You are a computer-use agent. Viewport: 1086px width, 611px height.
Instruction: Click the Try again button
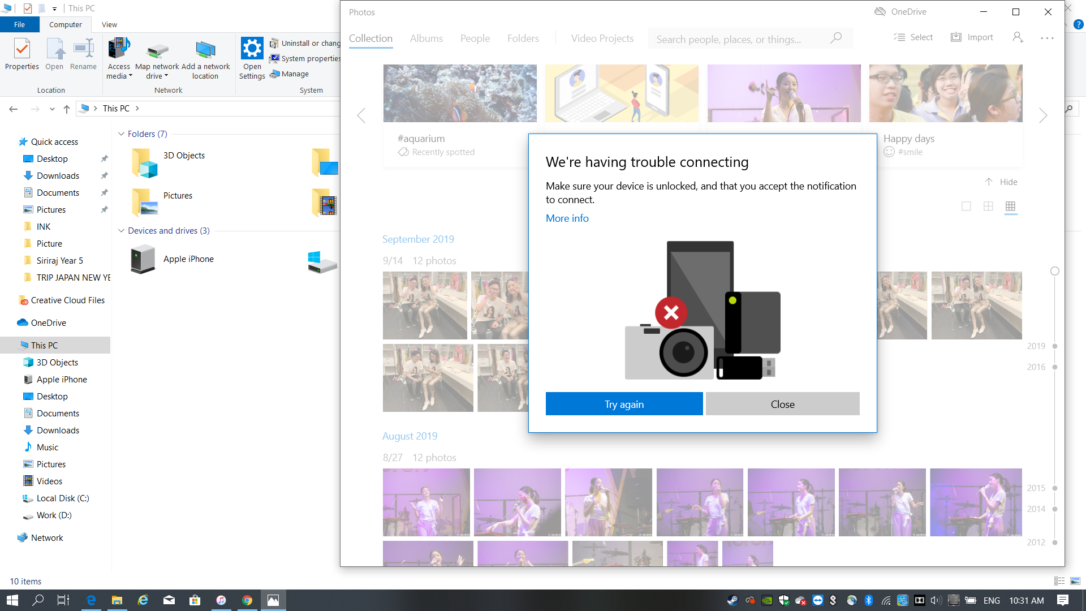(624, 404)
